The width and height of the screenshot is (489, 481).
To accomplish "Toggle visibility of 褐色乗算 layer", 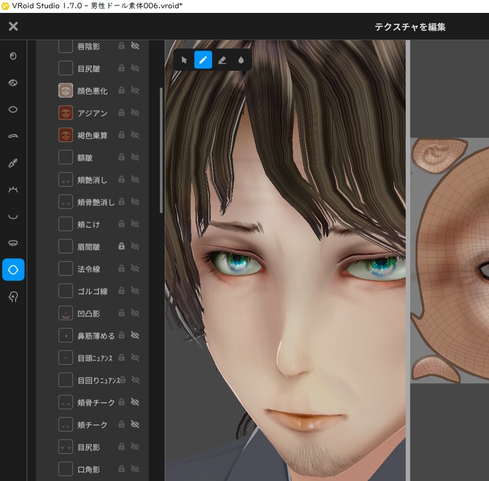I will (x=135, y=135).
